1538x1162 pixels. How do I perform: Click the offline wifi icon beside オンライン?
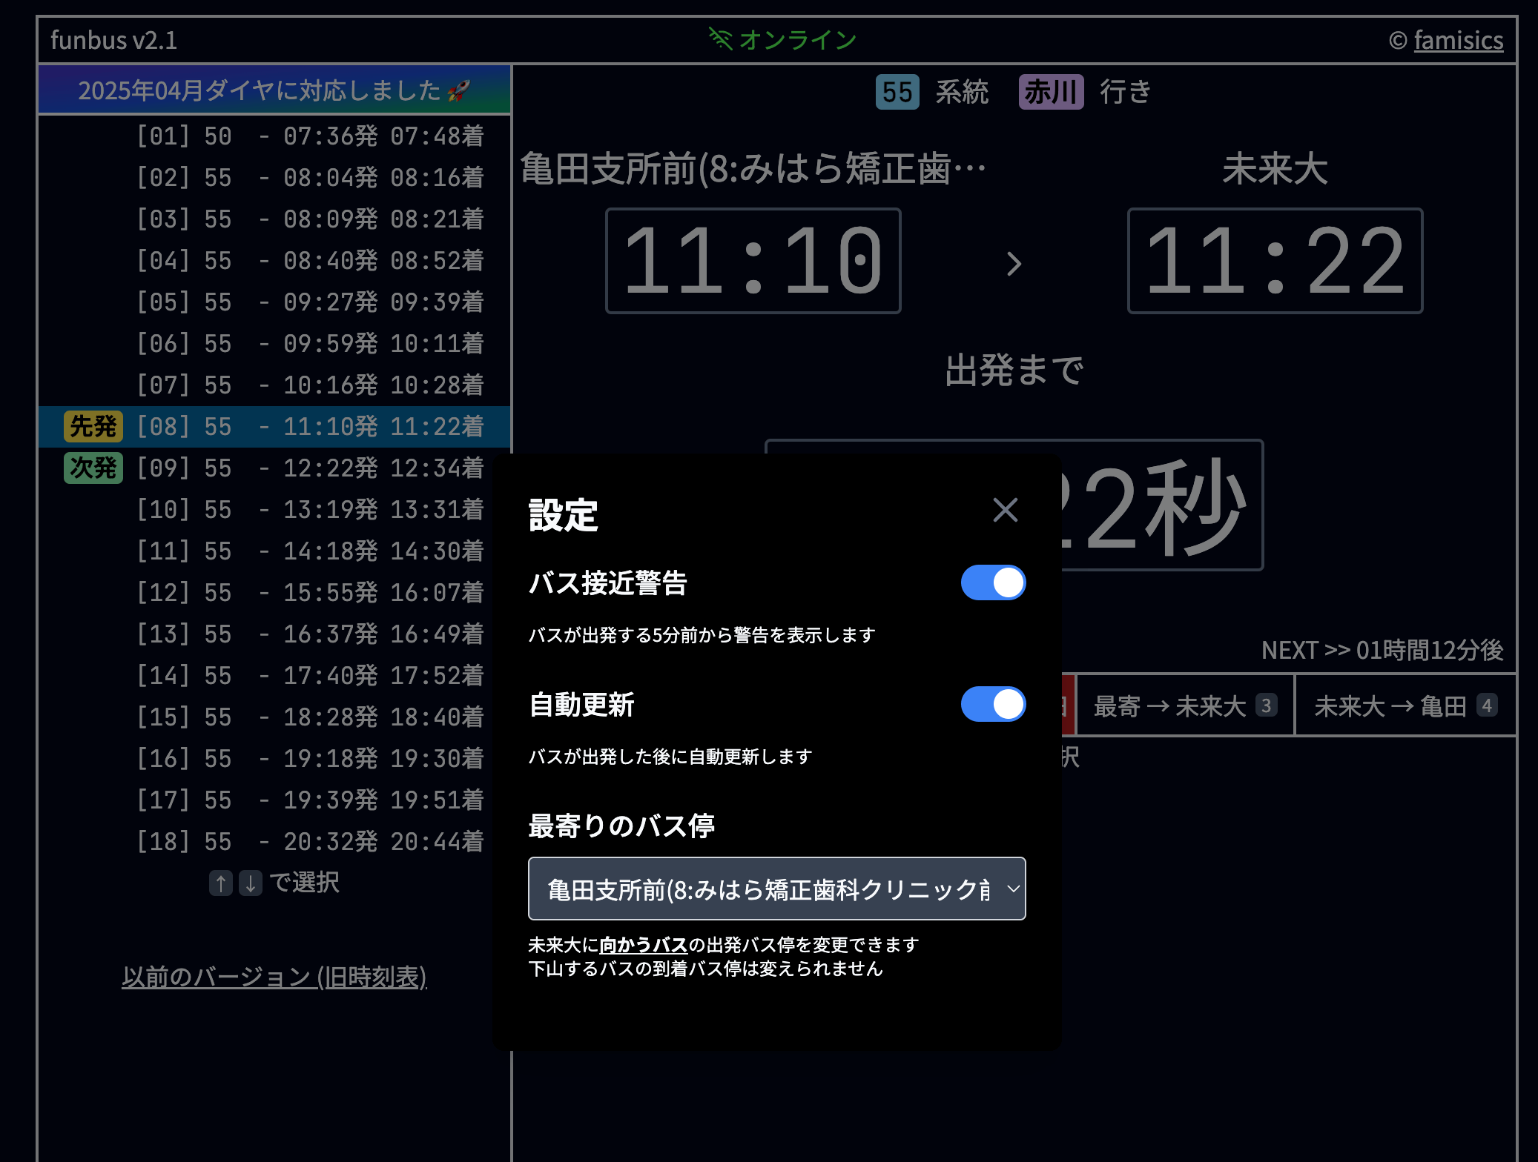(720, 39)
